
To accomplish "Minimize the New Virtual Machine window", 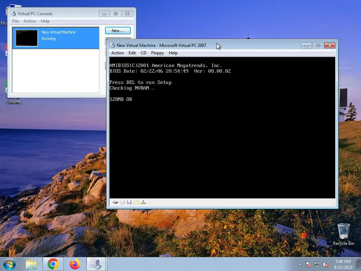I will pyautogui.click(x=306, y=46).
